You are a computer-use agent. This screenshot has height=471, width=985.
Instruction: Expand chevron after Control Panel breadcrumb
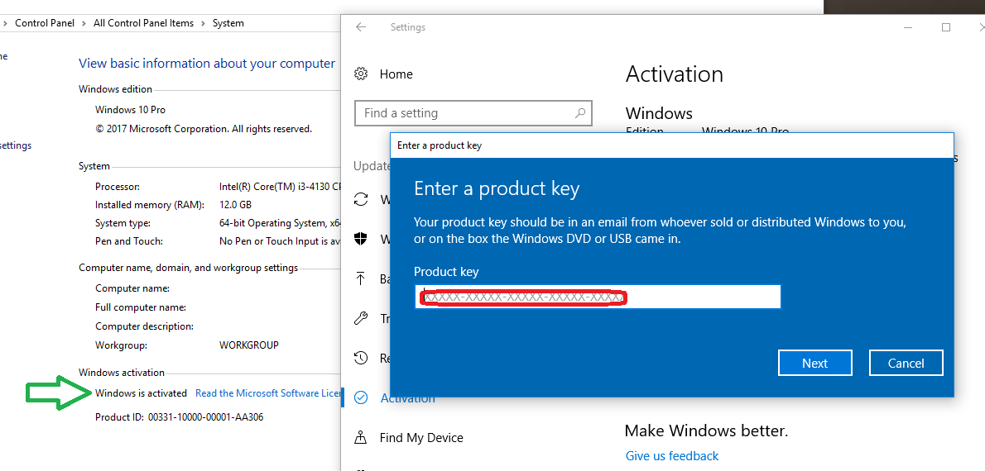click(x=84, y=23)
